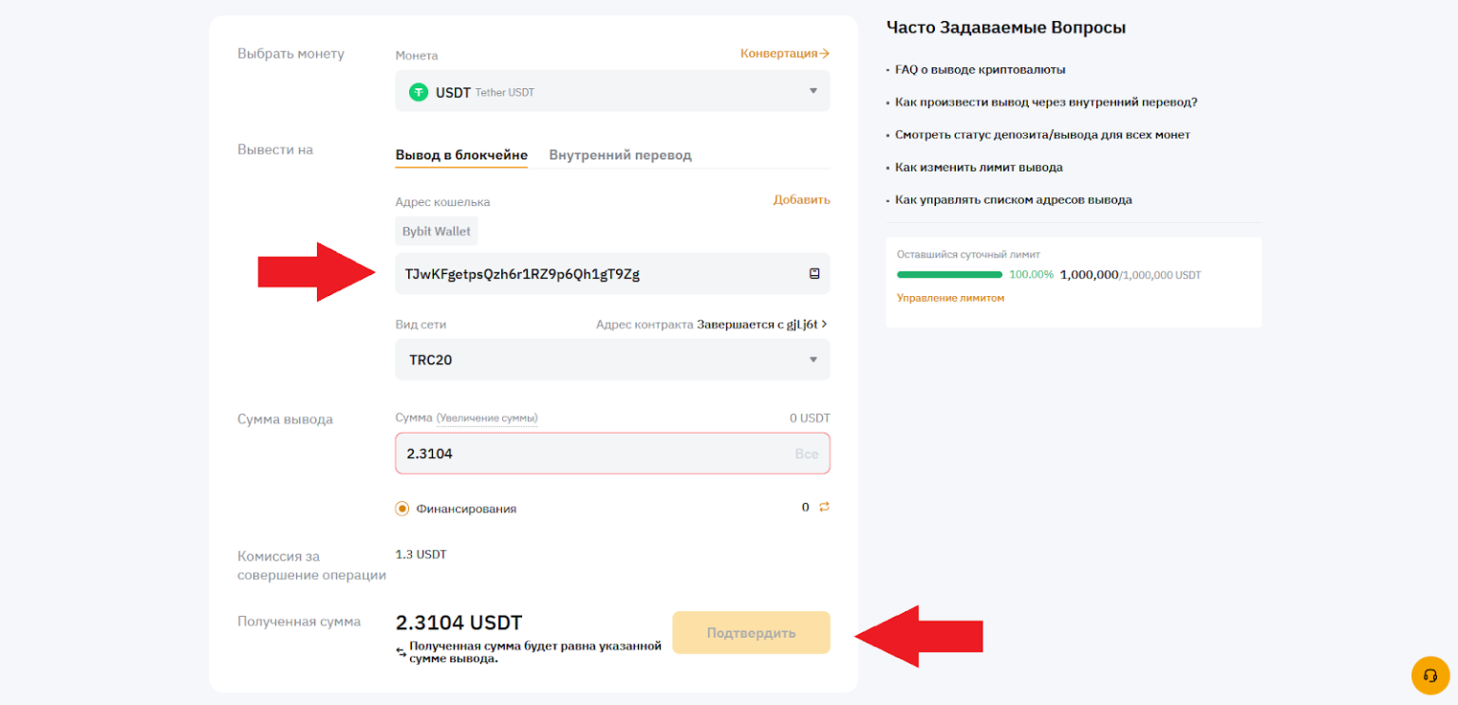Select the Вывод в блокчейне tab
This screenshot has height=705, width=1458.
point(460,155)
